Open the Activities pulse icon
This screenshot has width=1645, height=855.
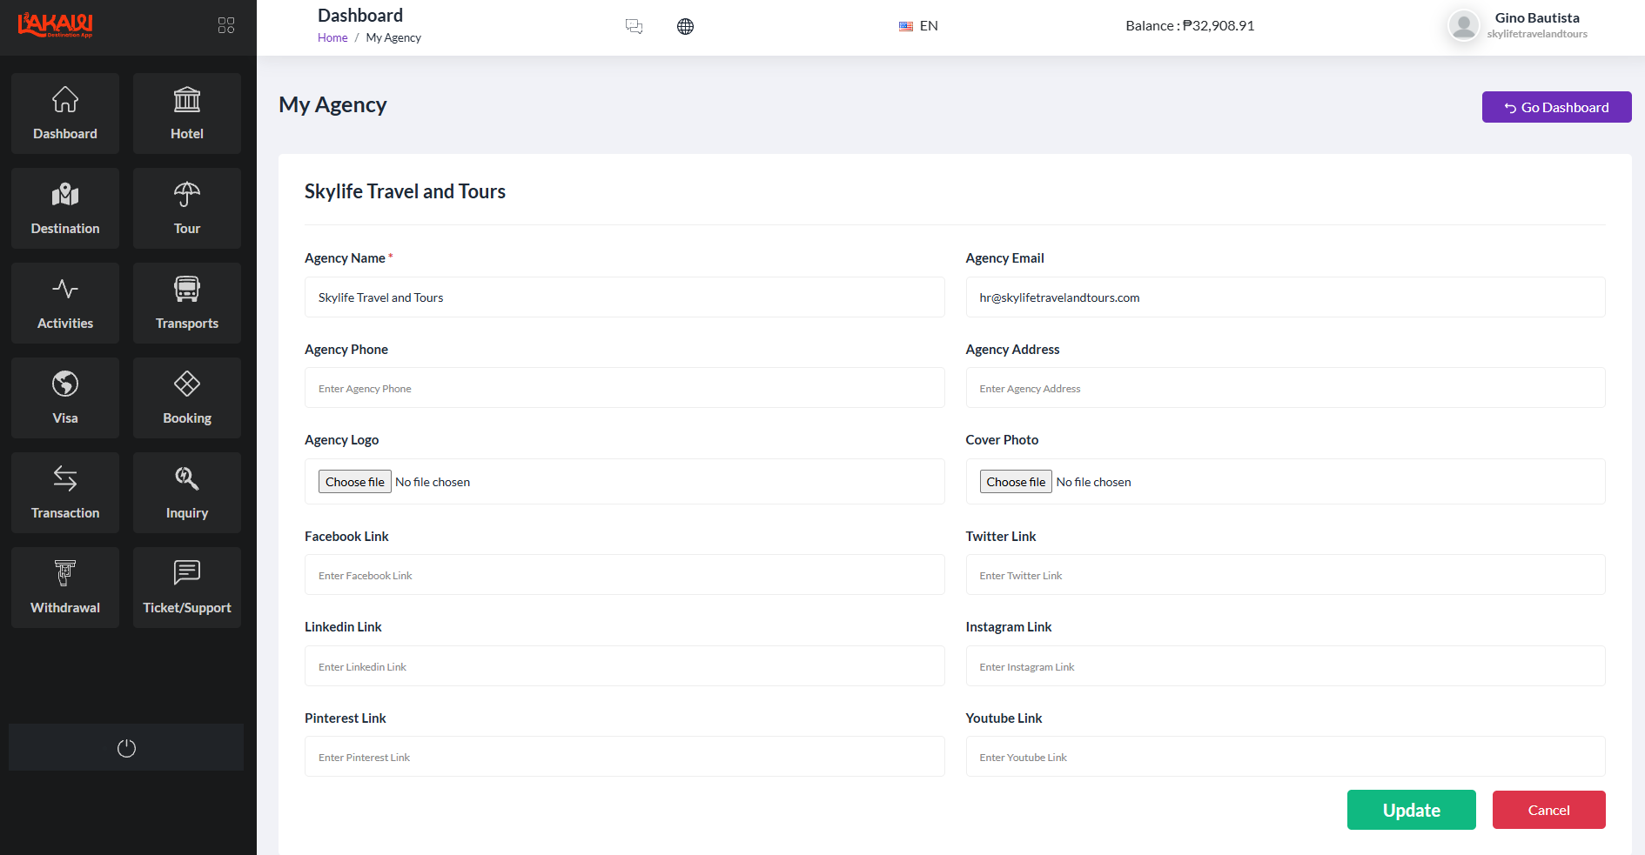tap(65, 289)
